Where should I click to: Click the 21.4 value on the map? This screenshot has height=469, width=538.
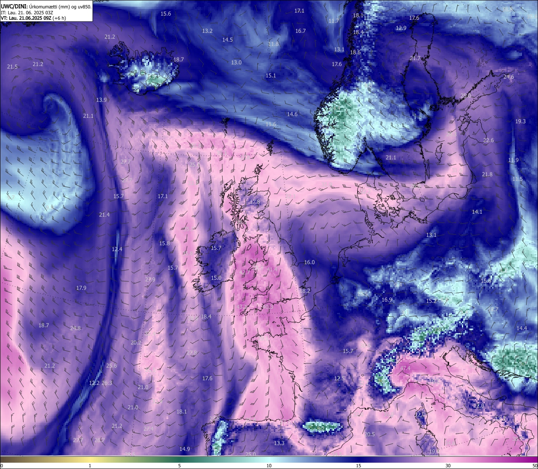(x=104, y=215)
